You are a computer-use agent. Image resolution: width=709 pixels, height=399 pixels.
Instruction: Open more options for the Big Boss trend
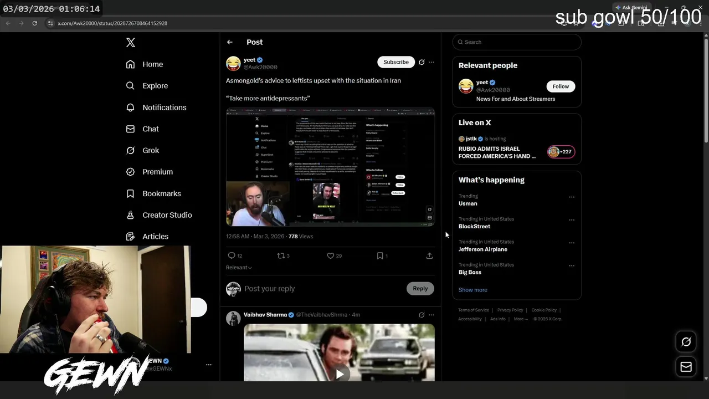coord(572,266)
